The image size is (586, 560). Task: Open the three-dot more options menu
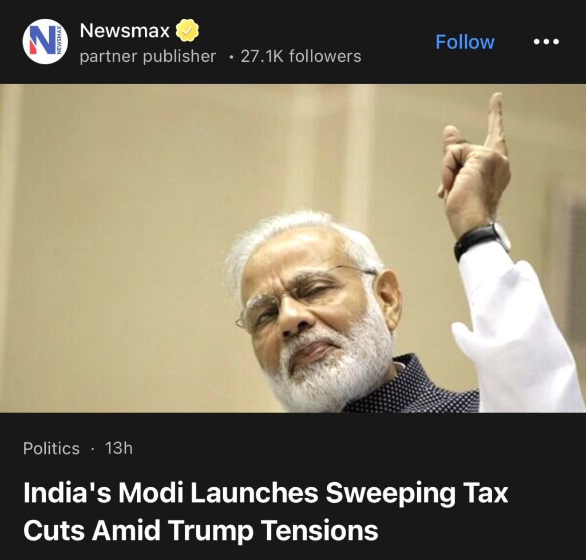tap(546, 41)
